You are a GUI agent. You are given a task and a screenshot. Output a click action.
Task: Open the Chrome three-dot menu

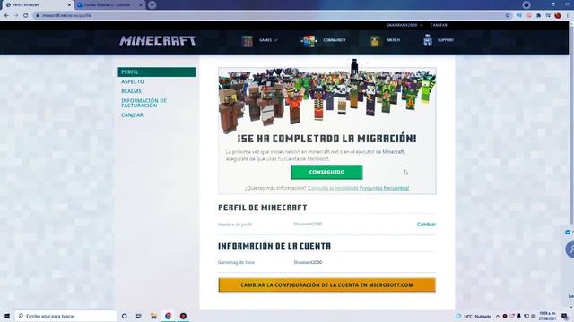pos(568,15)
